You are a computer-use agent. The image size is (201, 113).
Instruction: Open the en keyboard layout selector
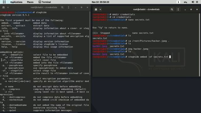point(185,2)
